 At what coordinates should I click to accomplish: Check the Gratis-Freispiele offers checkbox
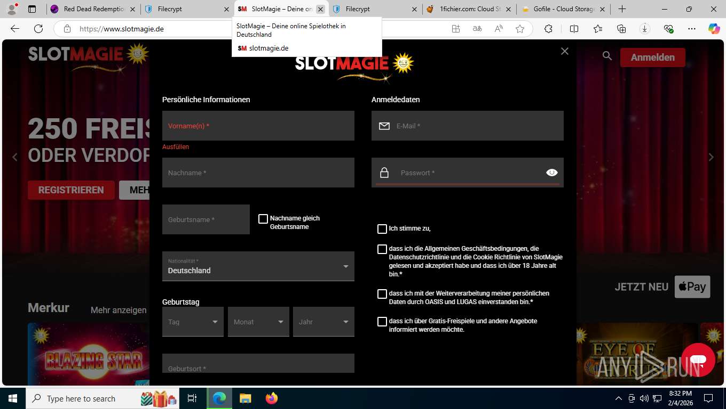[382, 322]
